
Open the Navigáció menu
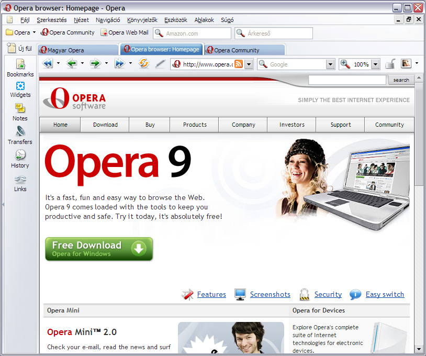pyautogui.click(x=108, y=20)
